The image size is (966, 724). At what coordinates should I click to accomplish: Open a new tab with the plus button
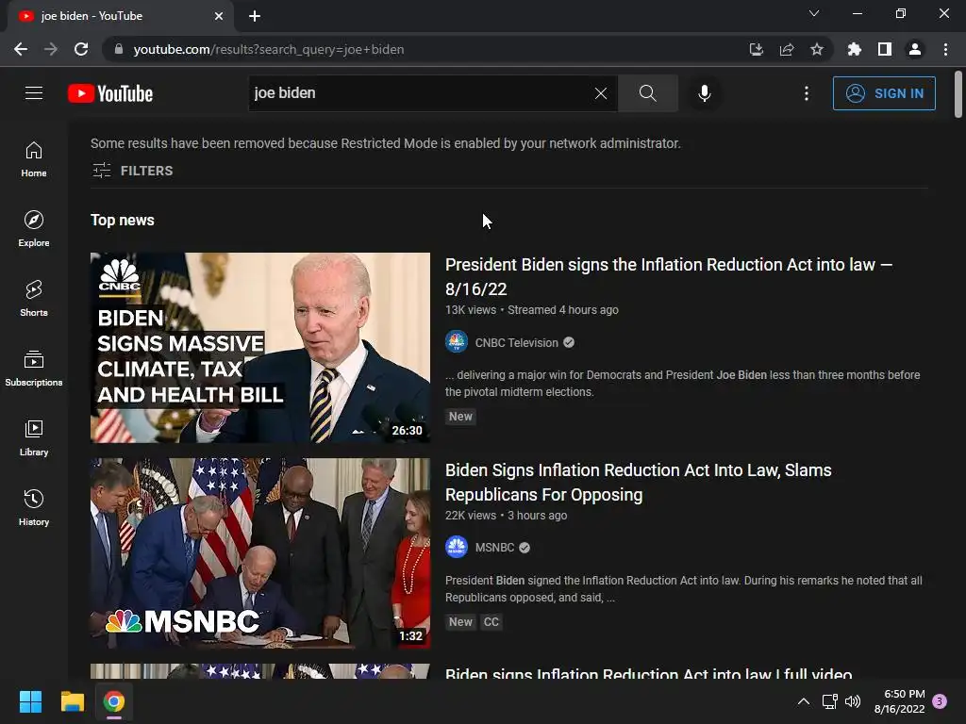pos(255,16)
